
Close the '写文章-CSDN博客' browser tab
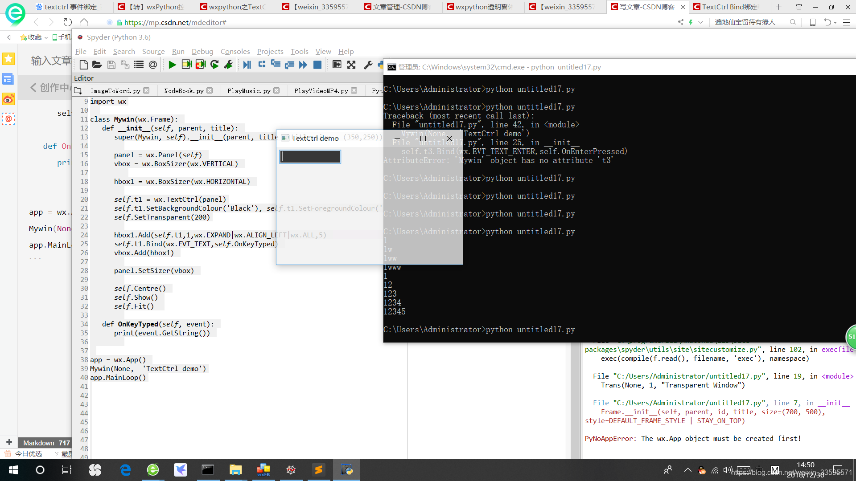click(683, 7)
